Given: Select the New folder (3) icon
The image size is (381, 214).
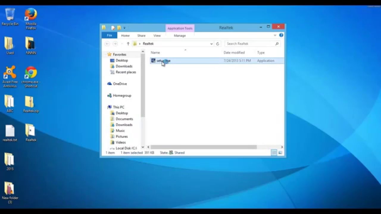Looking at the screenshot, I should [x=10, y=193].
